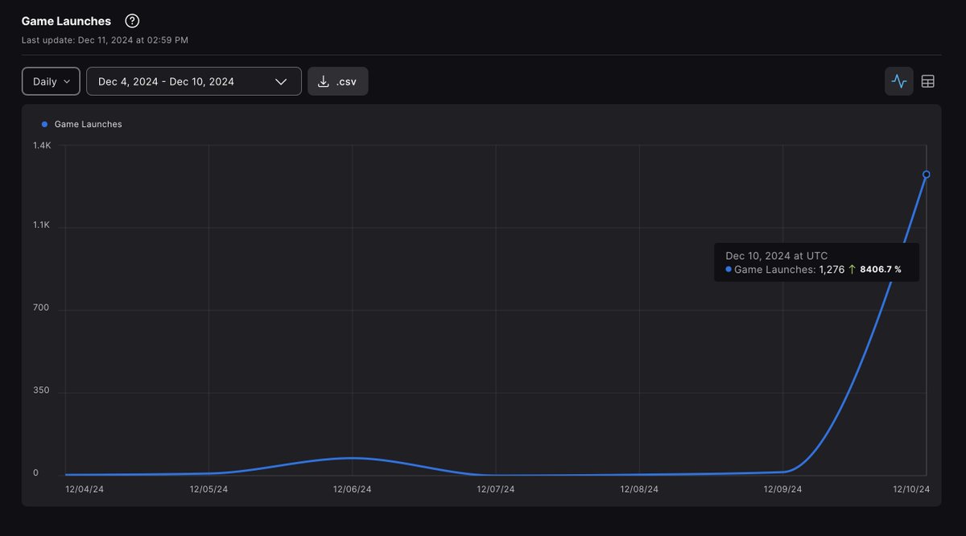Click the 1.4K y-axis label
Screen dimensions: 966x536
(42, 146)
